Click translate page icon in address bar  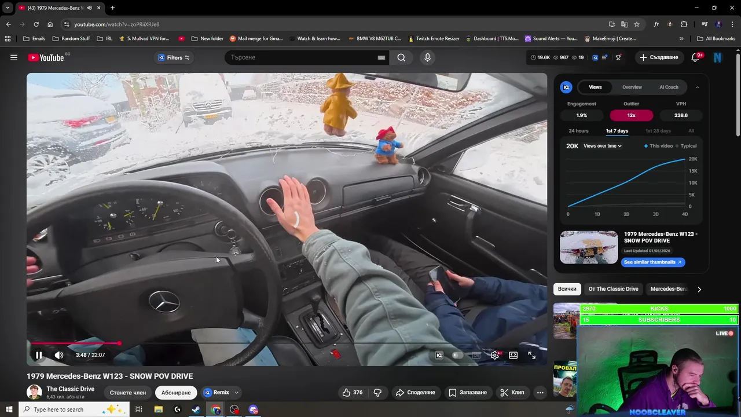[624, 24]
